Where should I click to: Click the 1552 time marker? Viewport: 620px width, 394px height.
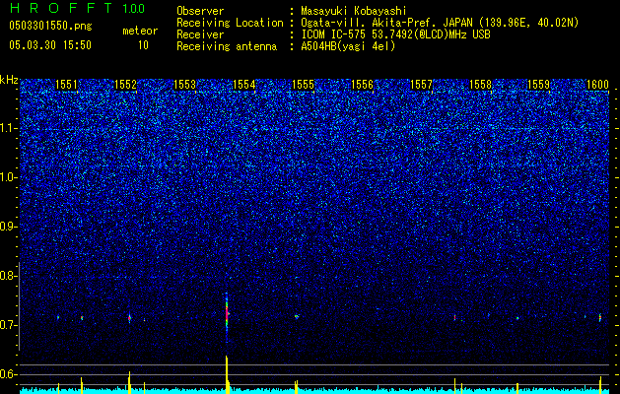(x=125, y=85)
